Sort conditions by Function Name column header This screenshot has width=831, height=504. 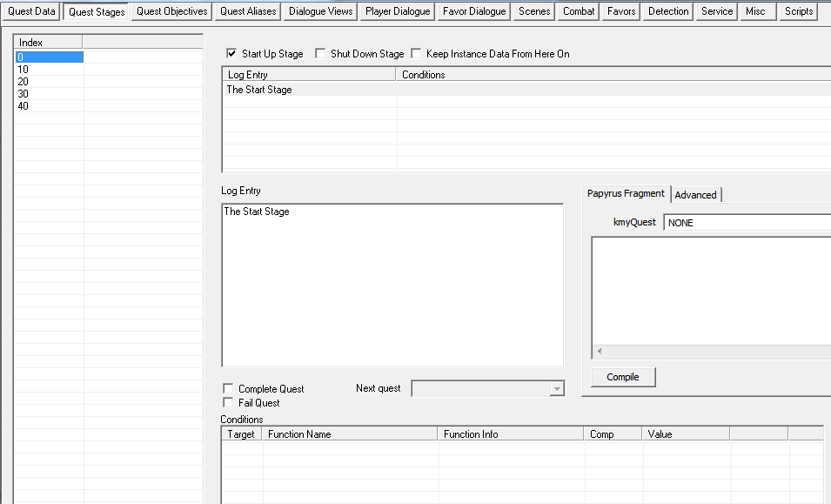(x=350, y=434)
